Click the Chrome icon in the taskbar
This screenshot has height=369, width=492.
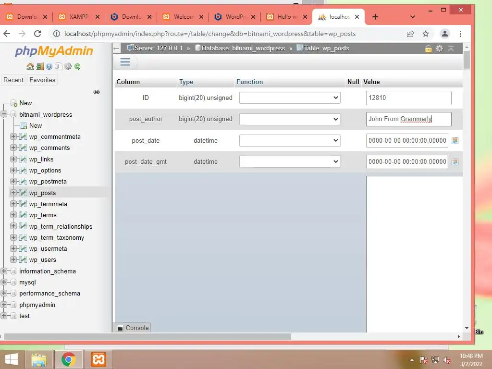69,359
